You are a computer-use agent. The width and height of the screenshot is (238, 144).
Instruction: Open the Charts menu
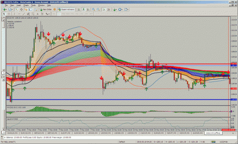coord(26,5)
